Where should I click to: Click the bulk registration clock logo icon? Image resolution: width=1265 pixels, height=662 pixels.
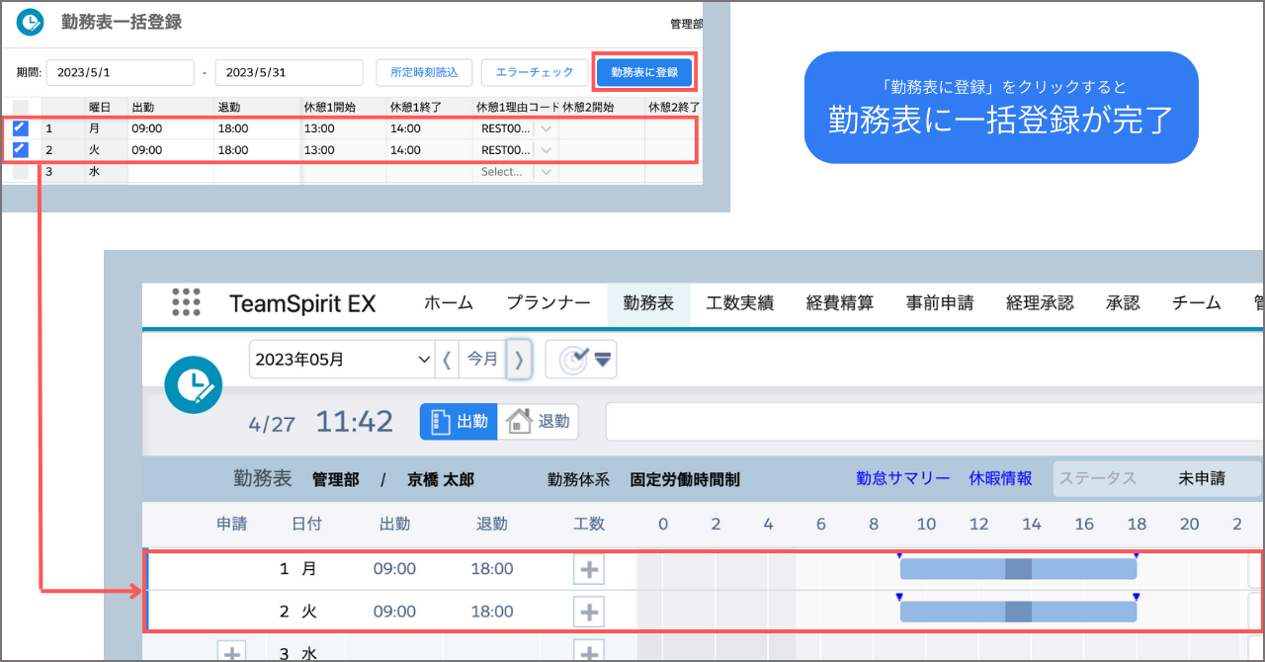tap(31, 22)
